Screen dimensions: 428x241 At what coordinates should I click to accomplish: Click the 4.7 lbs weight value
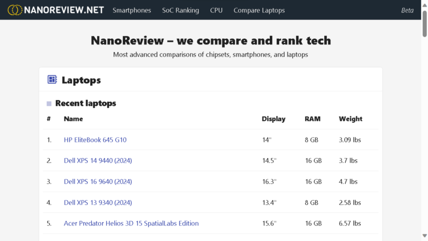[x=348, y=182]
